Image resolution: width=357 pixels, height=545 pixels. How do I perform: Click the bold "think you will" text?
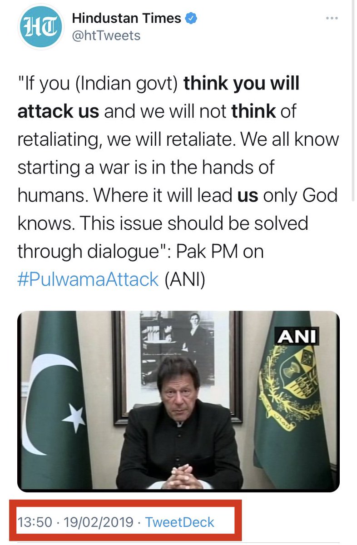tap(241, 84)
